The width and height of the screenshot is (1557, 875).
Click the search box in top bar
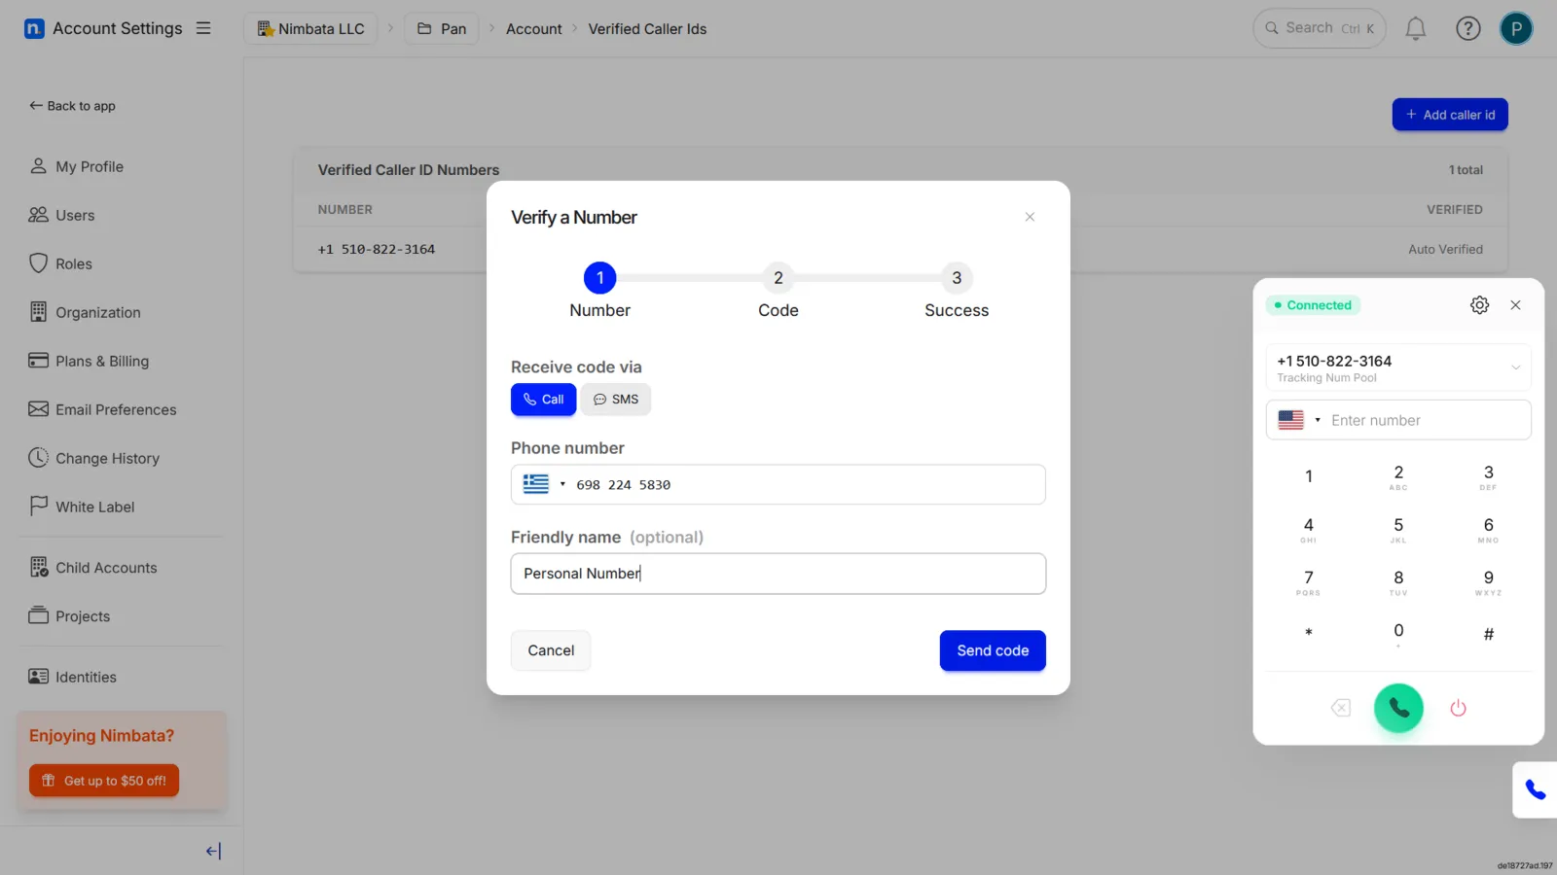tap(1320, 28)
